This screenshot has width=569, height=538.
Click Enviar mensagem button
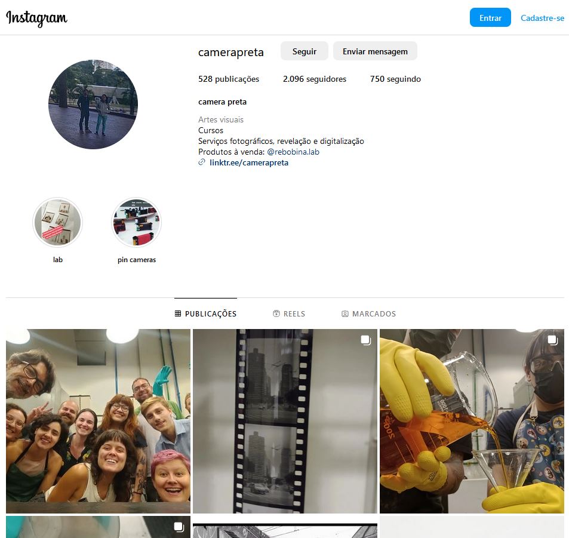pos(375,51)
